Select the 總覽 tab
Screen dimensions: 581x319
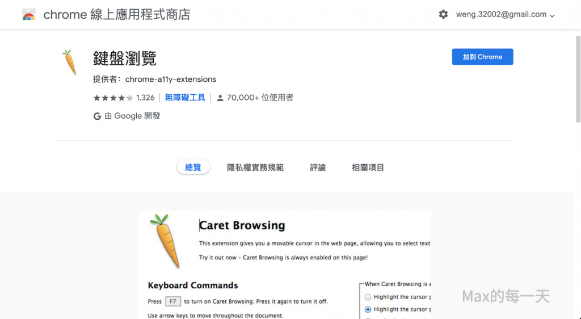coord(193,167)
